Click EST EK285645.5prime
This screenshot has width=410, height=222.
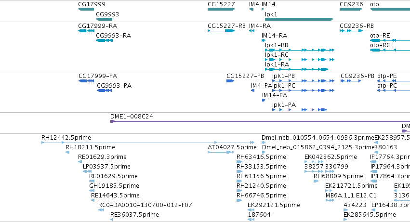pos(370,215)
